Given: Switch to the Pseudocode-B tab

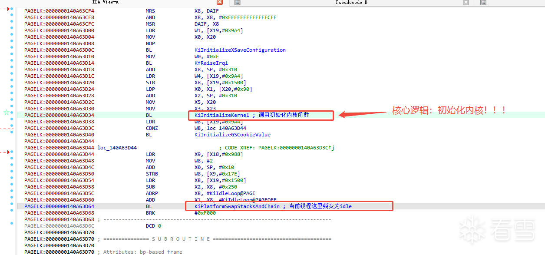Looking at the screenshot, I should point(351,2).
